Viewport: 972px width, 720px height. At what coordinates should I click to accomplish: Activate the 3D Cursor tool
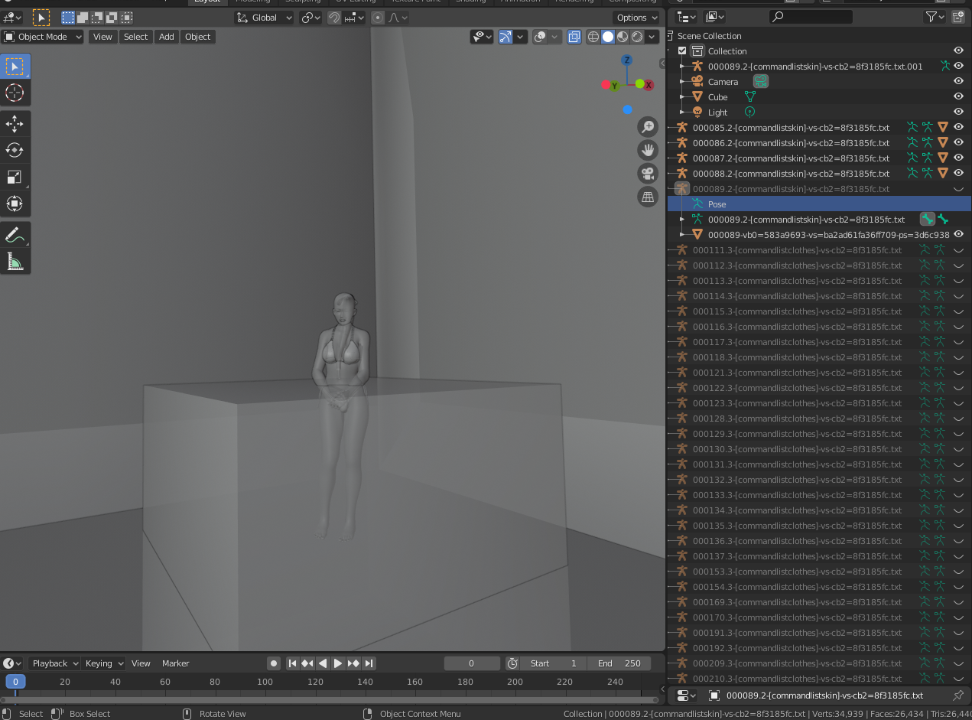[x=15, y=93]
